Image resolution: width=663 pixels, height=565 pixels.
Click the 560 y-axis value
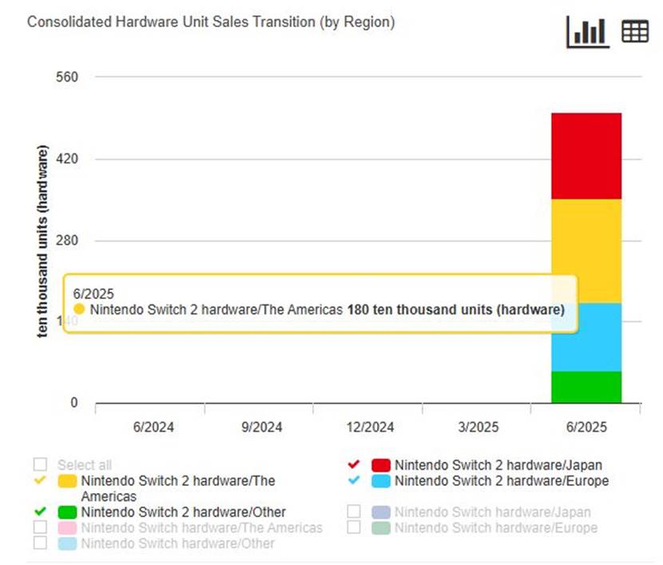(67, 77)
